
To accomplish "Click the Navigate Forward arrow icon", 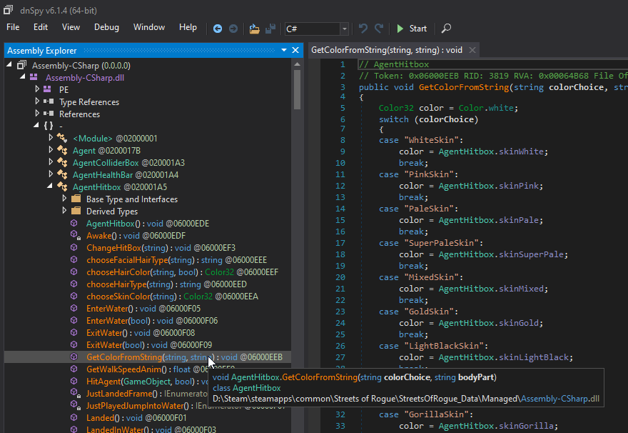I will click(233, 29).
